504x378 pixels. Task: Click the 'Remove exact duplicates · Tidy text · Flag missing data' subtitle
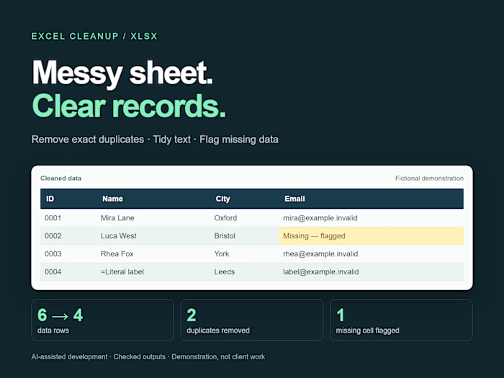coord(155,140)
